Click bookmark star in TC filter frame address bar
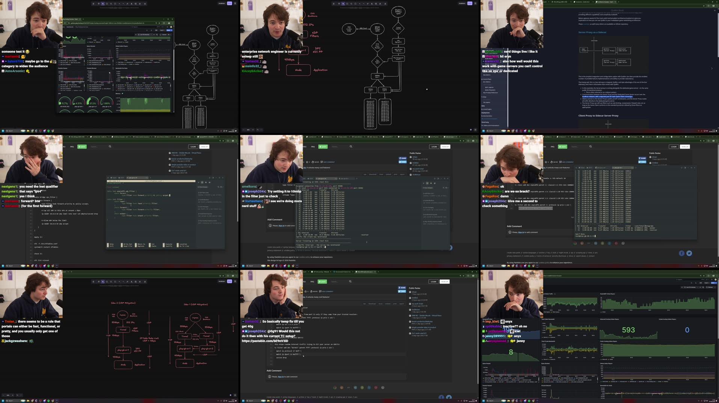Viewport: 719px width, 403px height. click(x=464, y=276)
